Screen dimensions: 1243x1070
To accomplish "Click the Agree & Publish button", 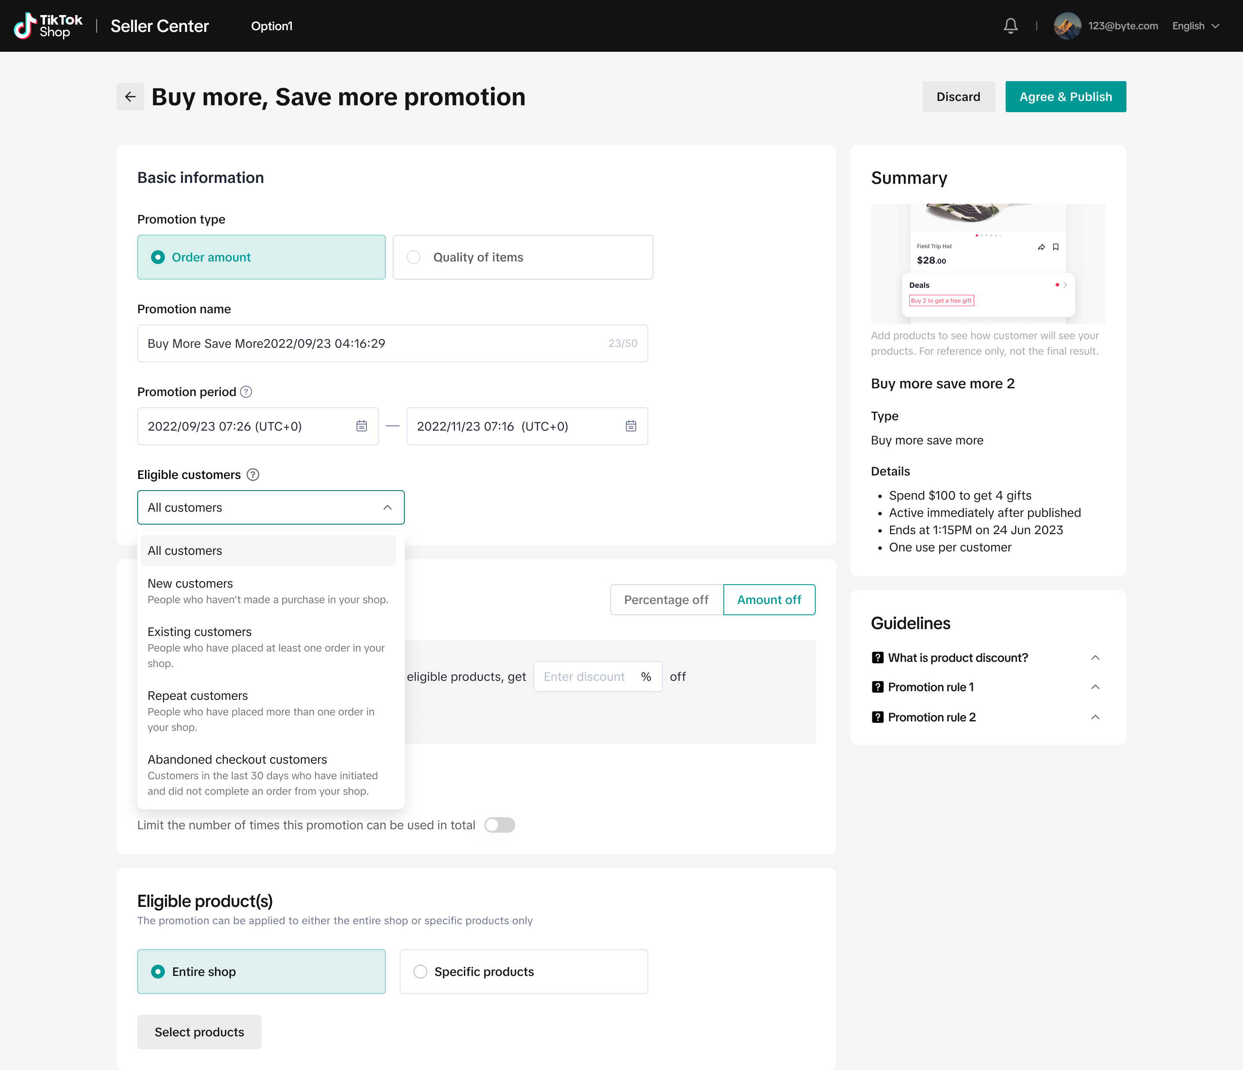I will coord(1066,97).
